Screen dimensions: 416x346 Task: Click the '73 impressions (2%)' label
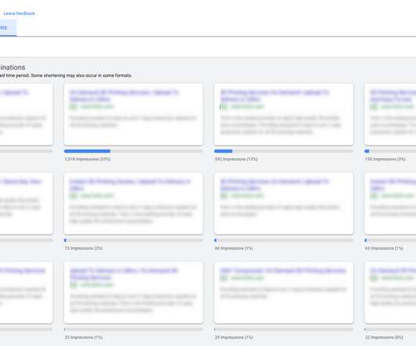83,248
